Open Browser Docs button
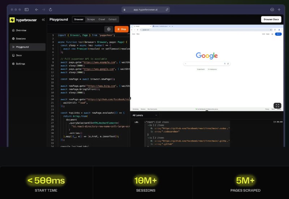The image size is (289, 199). click(271, 19)
